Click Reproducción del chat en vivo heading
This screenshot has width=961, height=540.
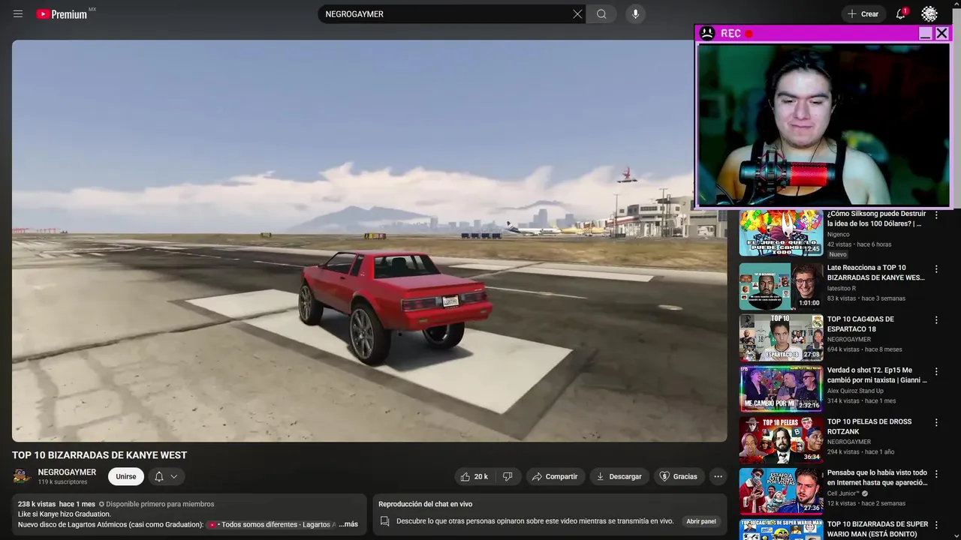425,504
